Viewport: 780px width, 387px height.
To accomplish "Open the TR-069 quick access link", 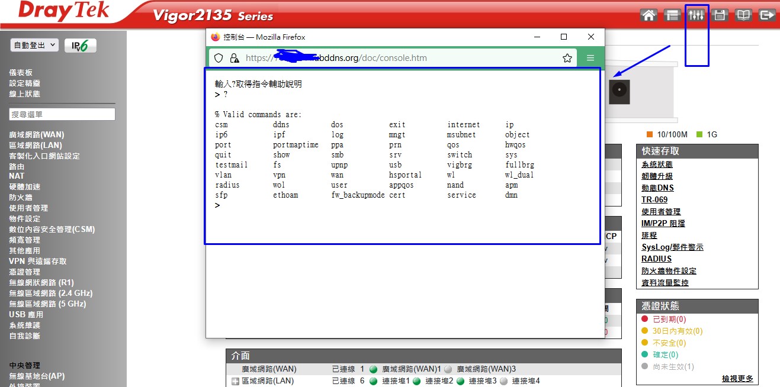I will pos(654,200).
